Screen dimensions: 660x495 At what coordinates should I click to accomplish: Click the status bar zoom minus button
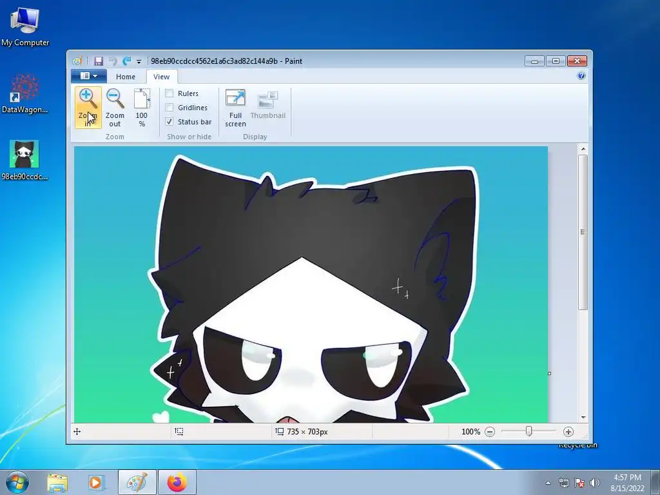click(x=490, y=431)
